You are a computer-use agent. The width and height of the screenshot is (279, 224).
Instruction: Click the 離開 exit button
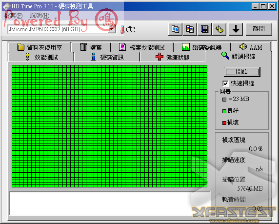[259, 29]
